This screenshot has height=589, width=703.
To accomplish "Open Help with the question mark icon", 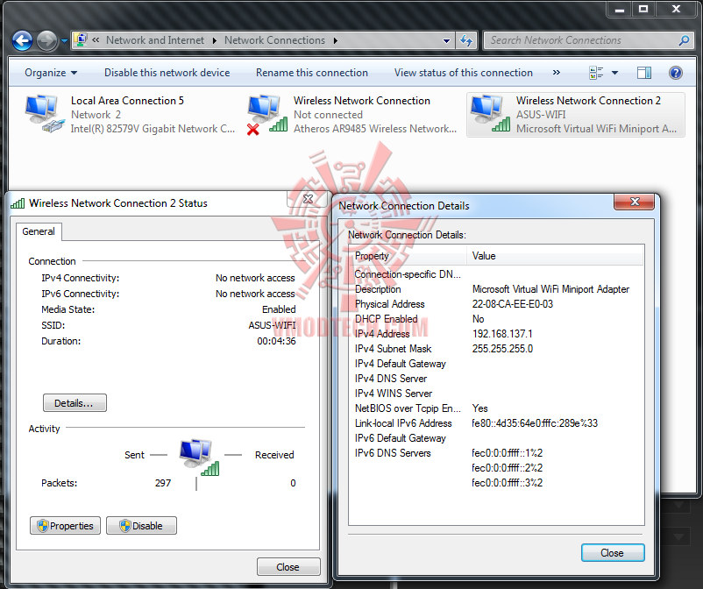I will point(675,73).
